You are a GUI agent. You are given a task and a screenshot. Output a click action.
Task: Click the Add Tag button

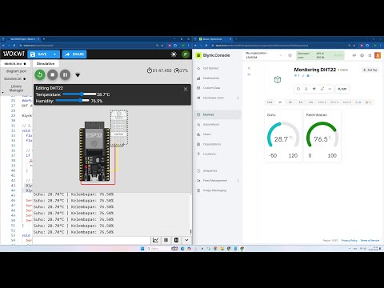click(370, 70)
